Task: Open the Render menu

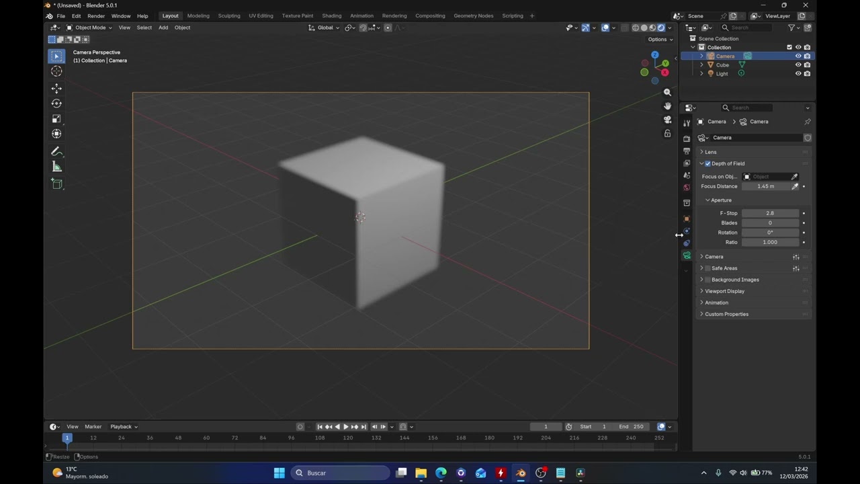Action: pos(96,15)
